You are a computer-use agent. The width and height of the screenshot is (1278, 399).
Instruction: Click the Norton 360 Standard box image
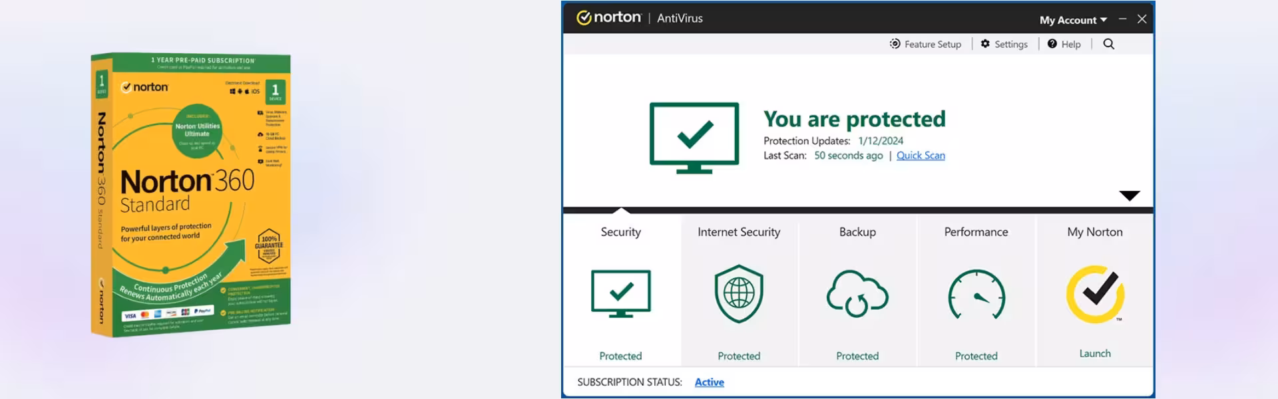(x=191, y=196)
